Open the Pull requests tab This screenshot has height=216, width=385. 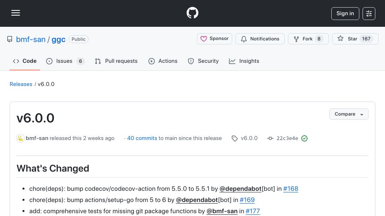(x=116, y=61)
